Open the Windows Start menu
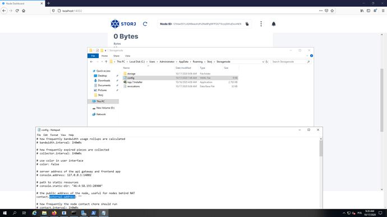The height and width of the screenshot is (217, 387). point(4,213)
